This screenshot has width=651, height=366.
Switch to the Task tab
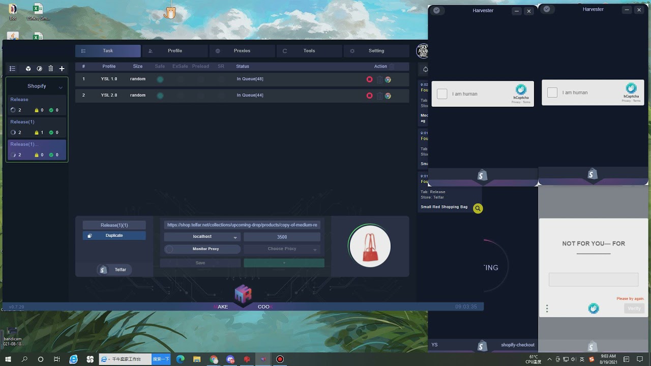[108, 51]
